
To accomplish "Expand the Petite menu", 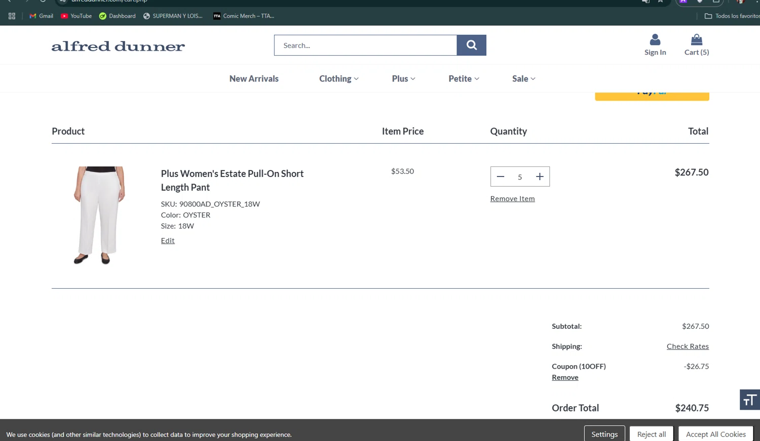I will 464,78.
